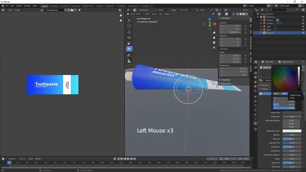Select the Measure ruler tool

click(129, 61)
